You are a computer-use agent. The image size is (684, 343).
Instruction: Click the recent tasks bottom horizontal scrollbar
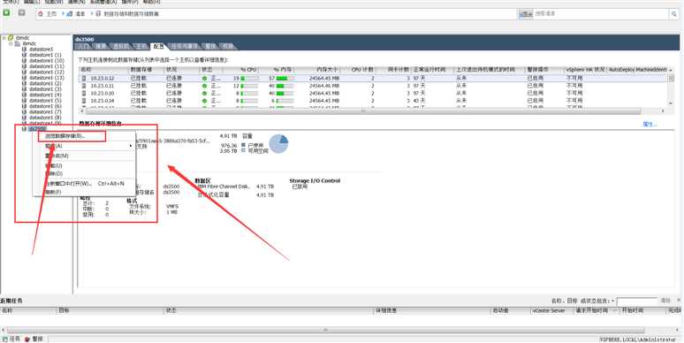(x=325, y=330)
